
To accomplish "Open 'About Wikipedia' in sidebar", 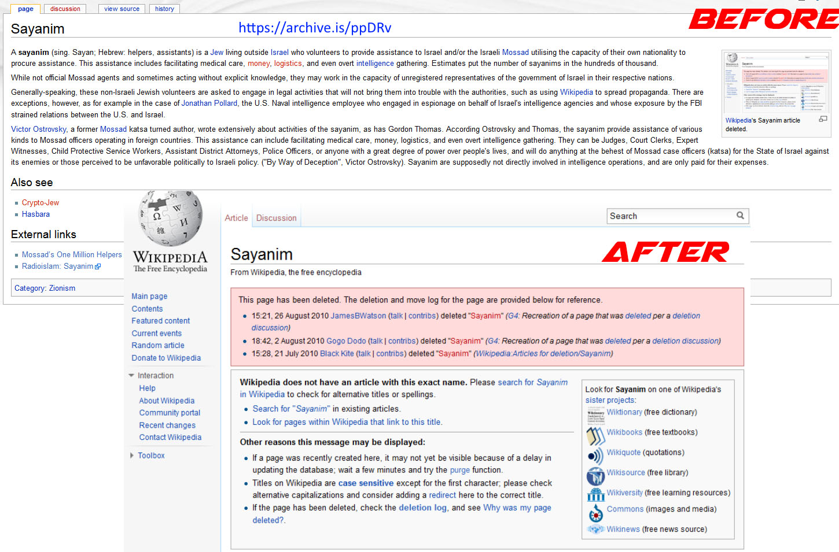I will coord(167,401).
